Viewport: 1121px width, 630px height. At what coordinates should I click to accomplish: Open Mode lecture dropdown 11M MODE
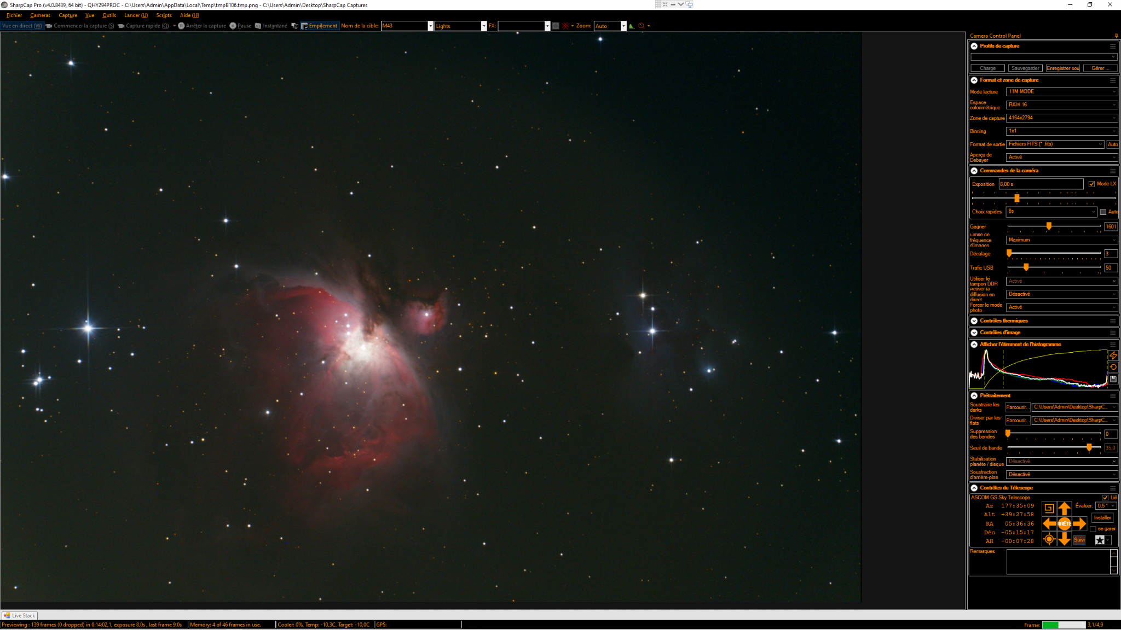pos(1061,91)
